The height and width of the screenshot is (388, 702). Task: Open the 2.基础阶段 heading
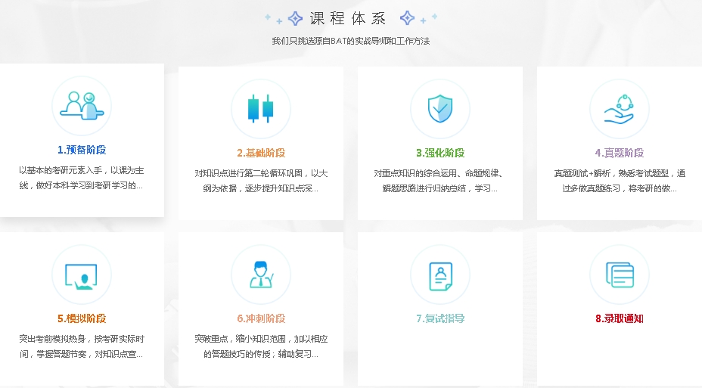tap(261, 153)
